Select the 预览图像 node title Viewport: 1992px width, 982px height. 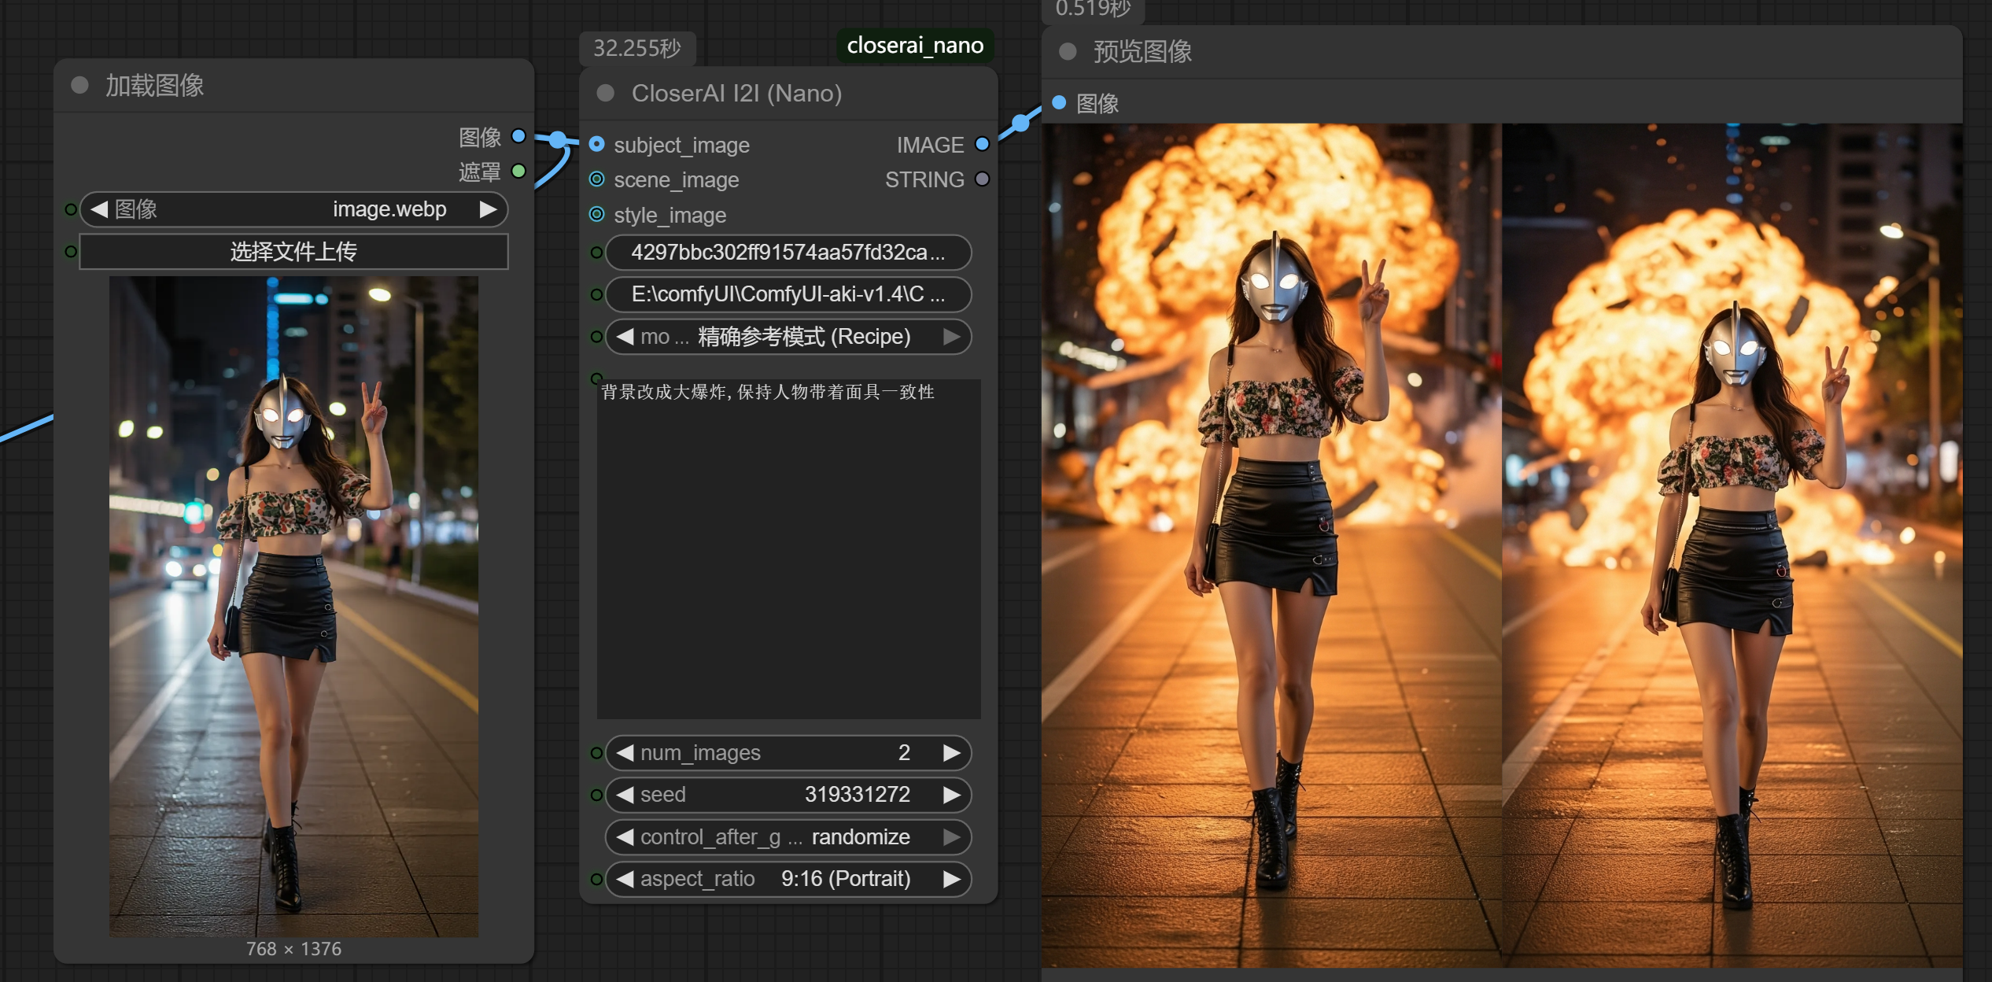(1142, 52)
